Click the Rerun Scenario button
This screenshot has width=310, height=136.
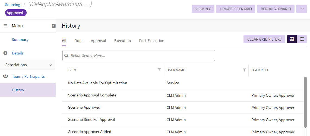(276, 9)
